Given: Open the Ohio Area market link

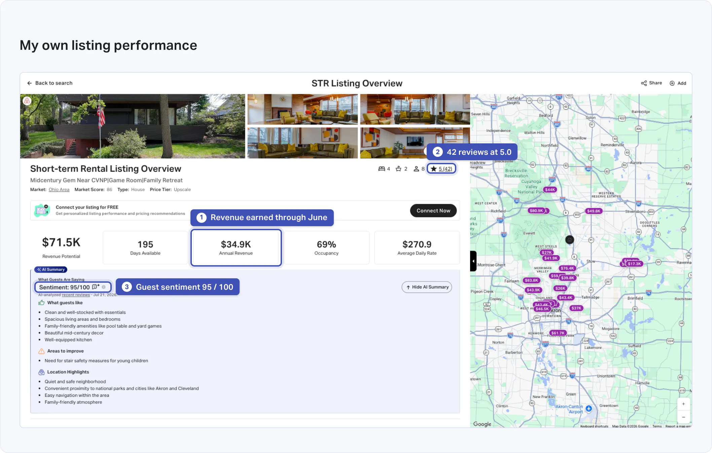Looking at the screenshot, I should click(59, 189).
